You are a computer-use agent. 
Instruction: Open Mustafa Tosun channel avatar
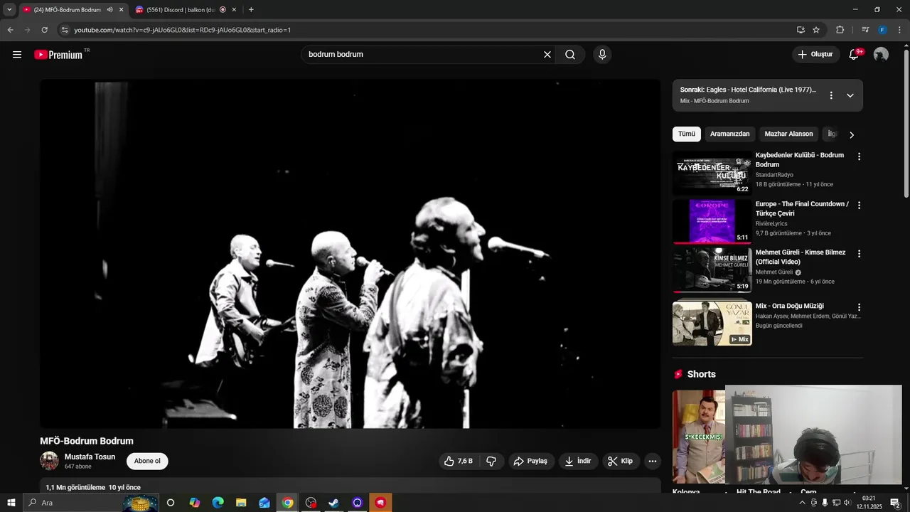click(49, 461)
